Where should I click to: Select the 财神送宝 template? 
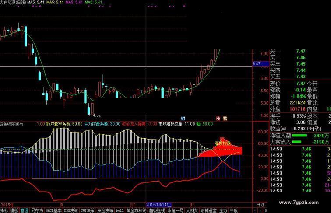(x=208, y=210)
